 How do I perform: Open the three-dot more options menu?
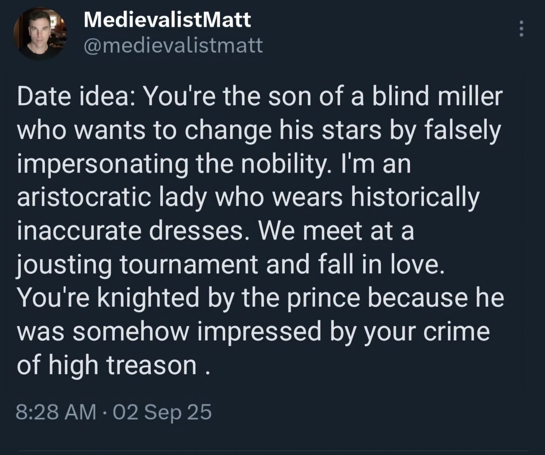(521, 29)
